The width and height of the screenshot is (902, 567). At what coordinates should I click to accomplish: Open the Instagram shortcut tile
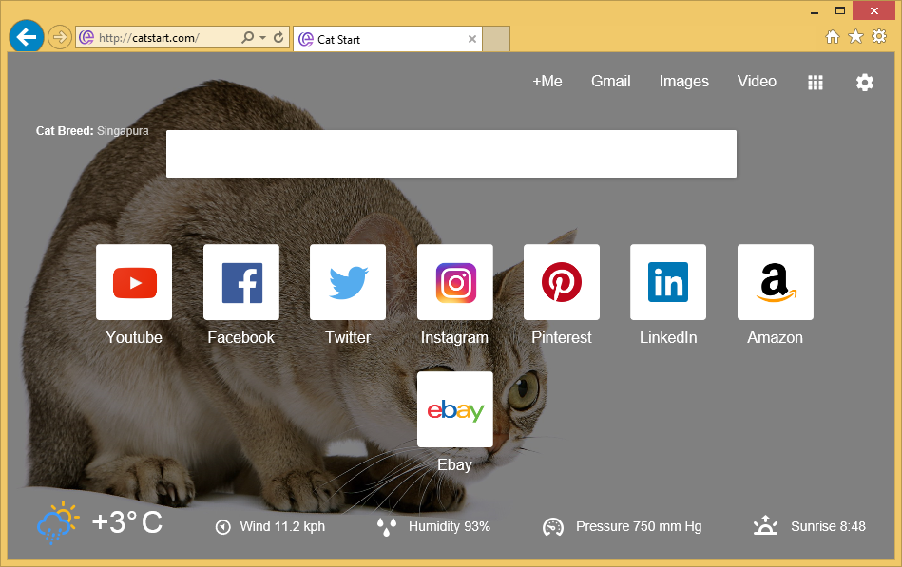(455, 282)
